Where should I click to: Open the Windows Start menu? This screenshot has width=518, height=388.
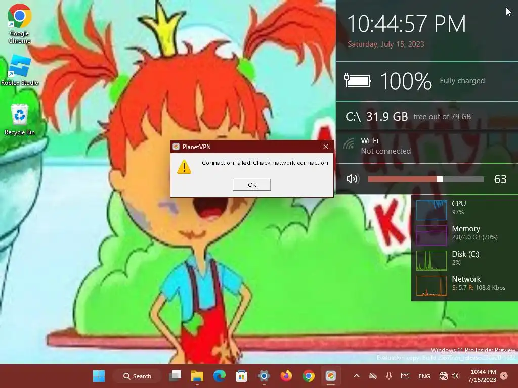pyautogui.click(x=99, y=376)
